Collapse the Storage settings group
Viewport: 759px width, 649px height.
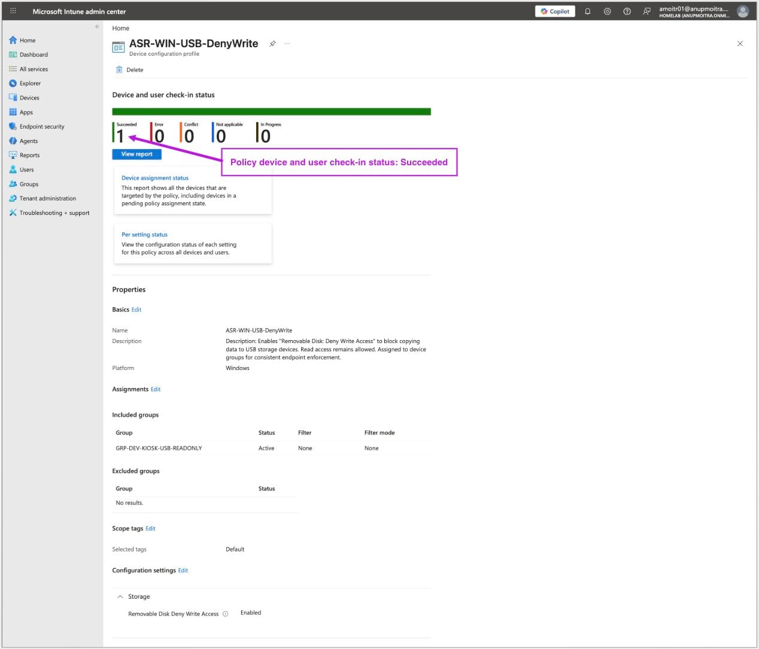tap(120, 596)
